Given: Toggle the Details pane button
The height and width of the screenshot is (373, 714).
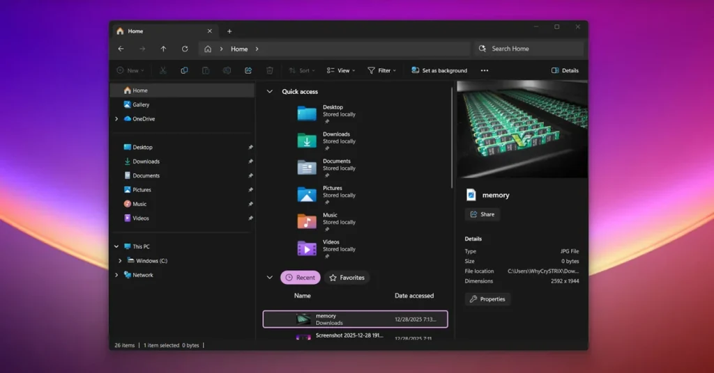Looking at the screenshot, I should [565, 70].
